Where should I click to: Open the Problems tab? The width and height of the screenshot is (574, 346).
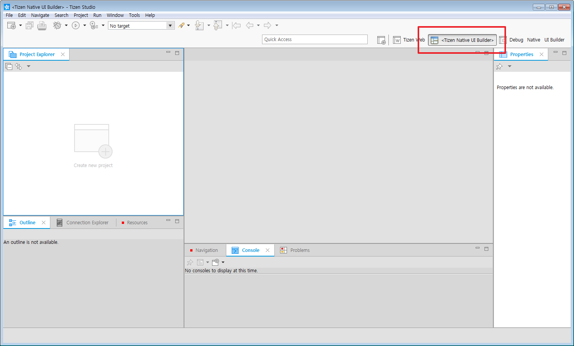[x=299, y=250]
